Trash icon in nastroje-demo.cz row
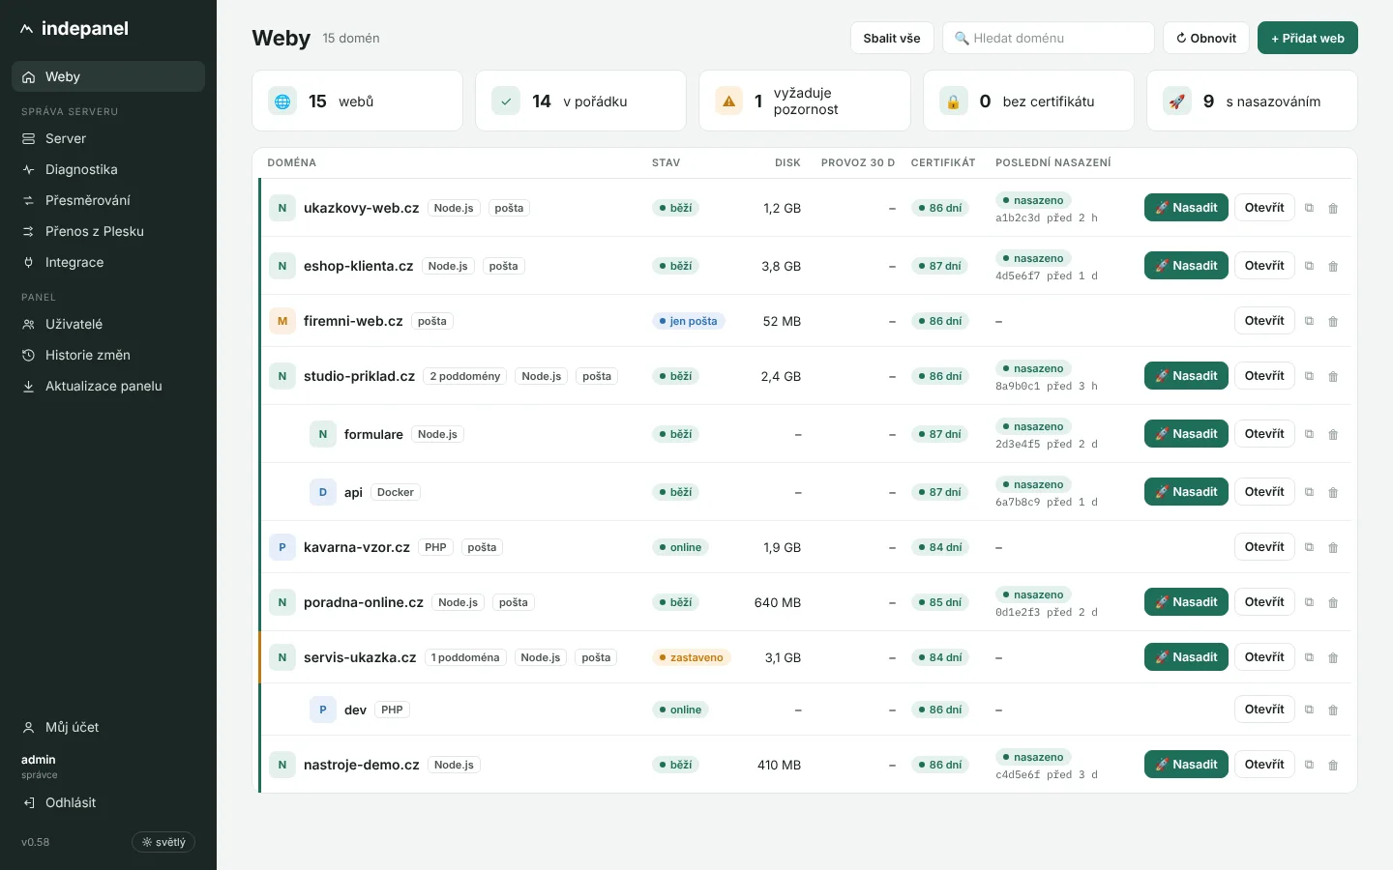1393x870 pixels. 1333,765
